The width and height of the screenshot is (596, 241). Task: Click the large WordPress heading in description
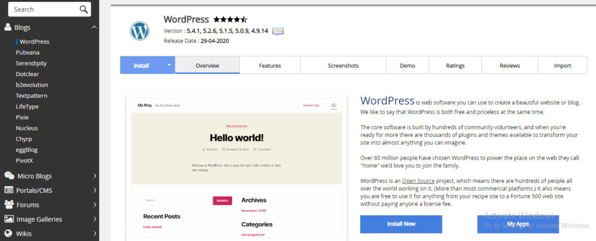pos(387,101)
